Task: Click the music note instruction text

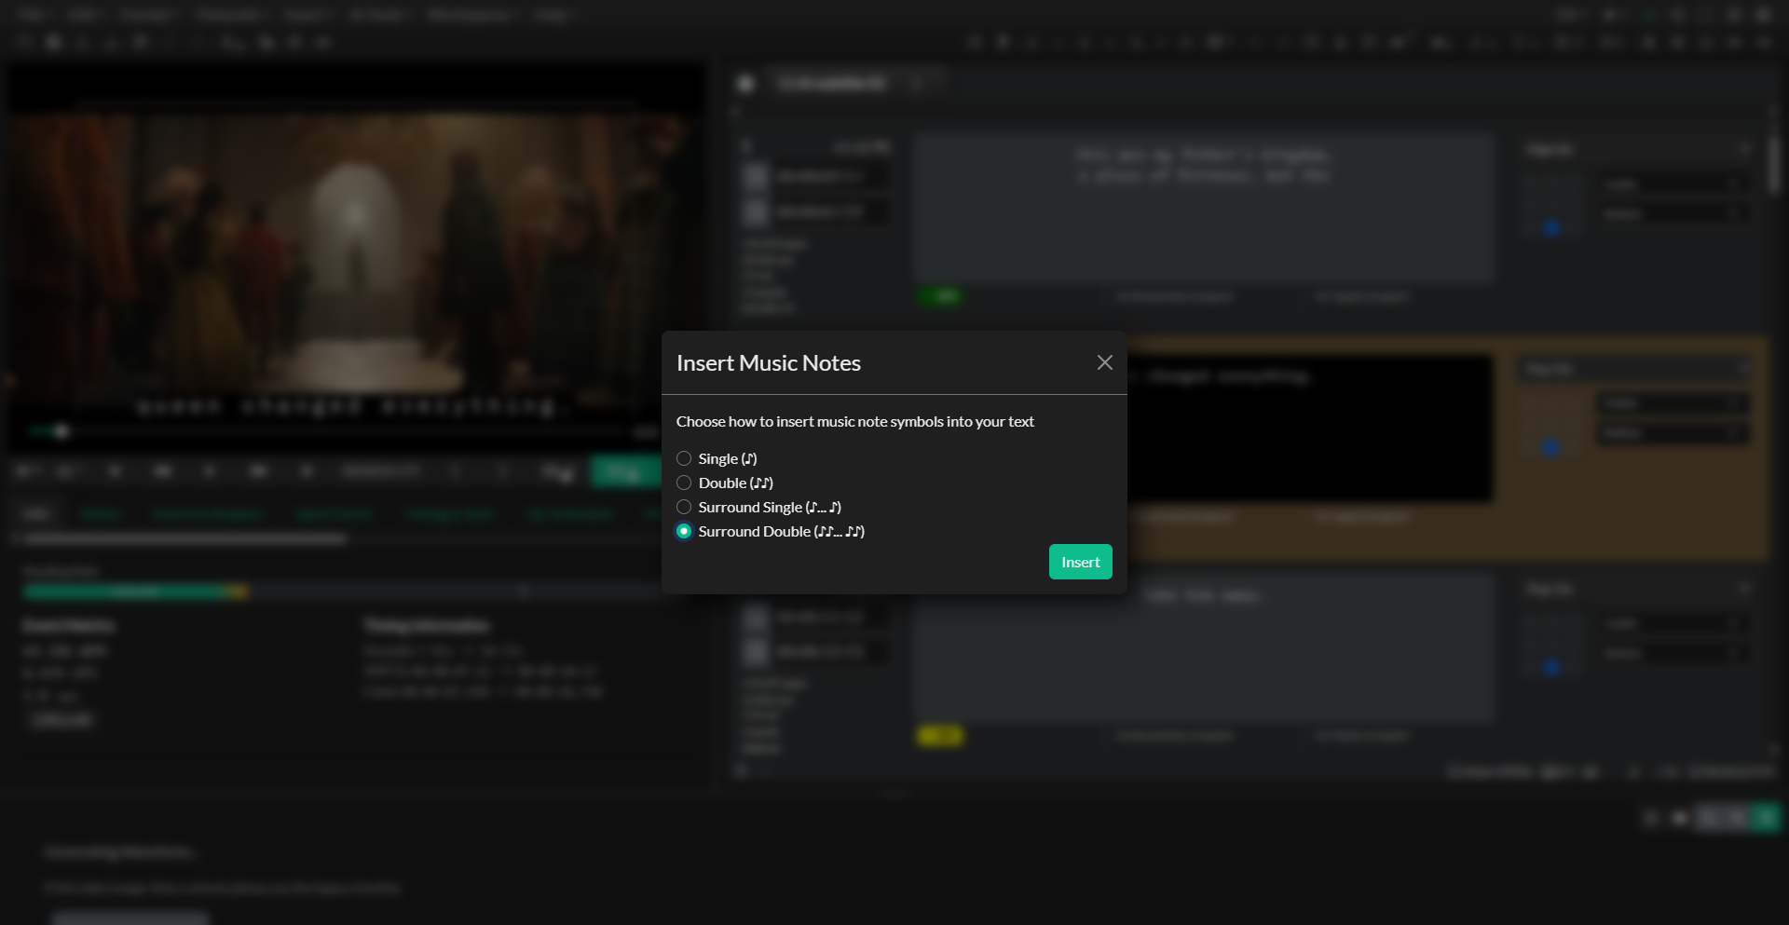Action: (x=854, y=422)
